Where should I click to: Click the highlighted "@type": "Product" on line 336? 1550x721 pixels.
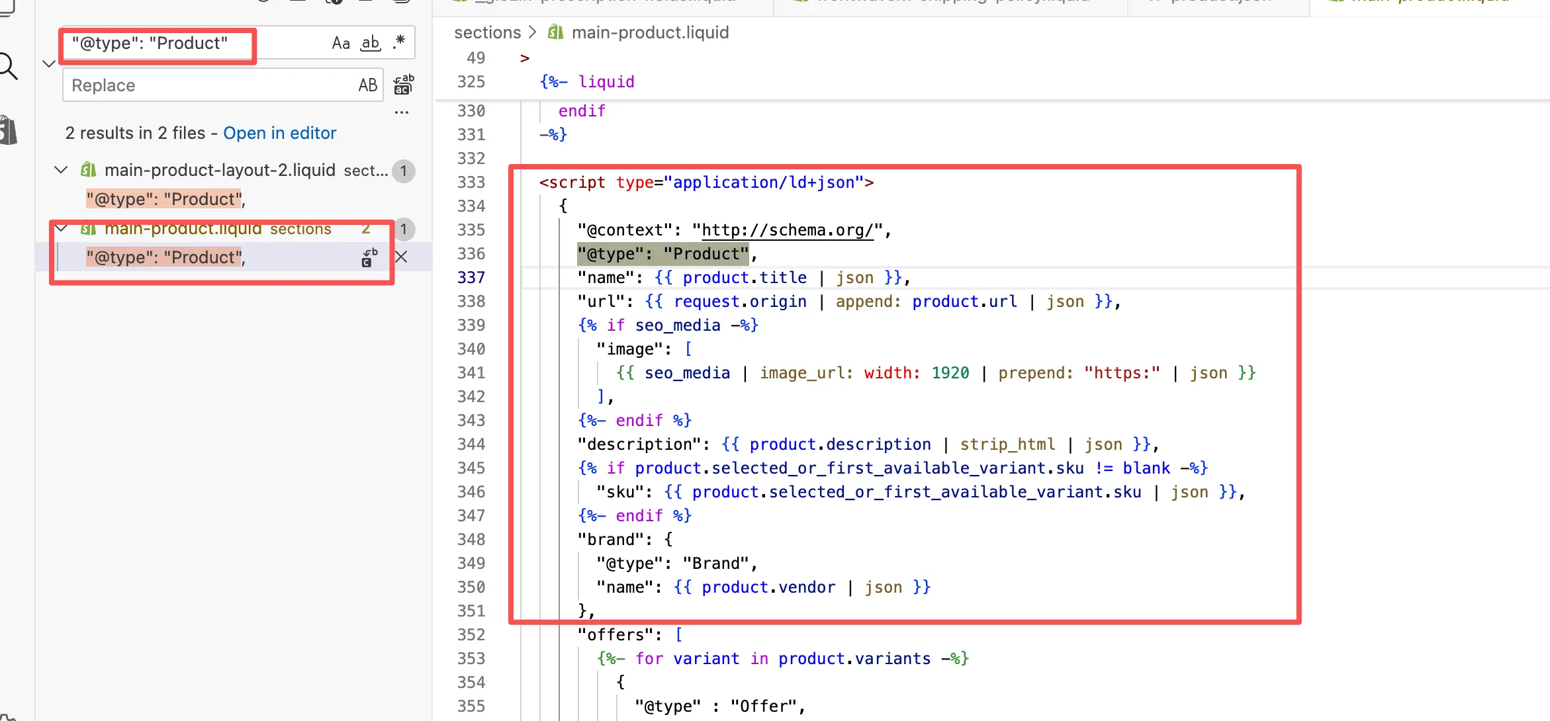(x=662, y=253)
